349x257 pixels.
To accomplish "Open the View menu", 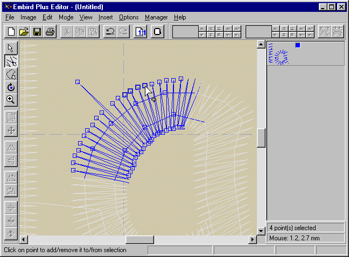I will coord(86,17).
